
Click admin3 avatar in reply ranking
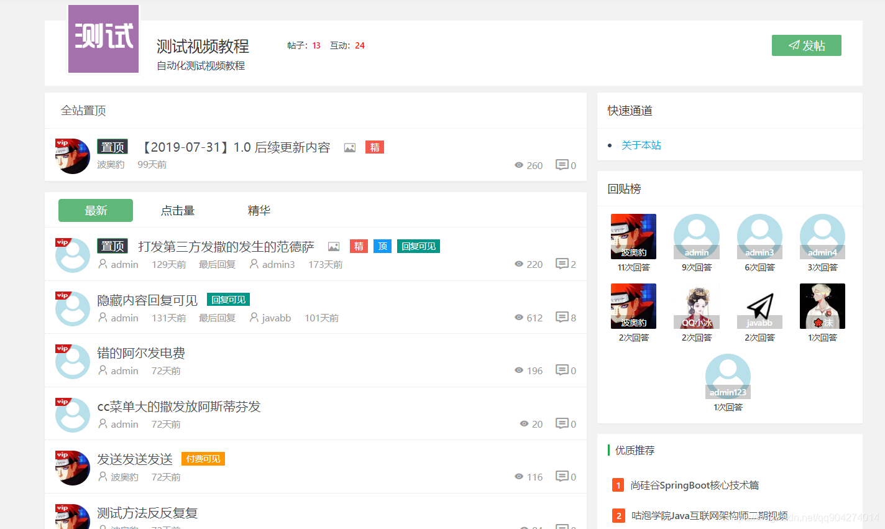click(x=759, y=236)
